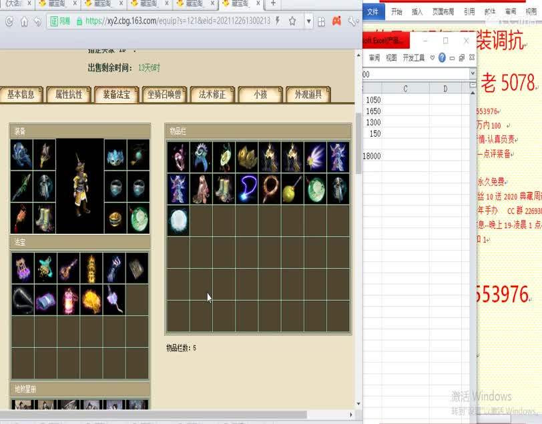This screenshot has height=424, width=542.
Task: Switch to the 基本信息 tab
Action: [x=21, y=94]
